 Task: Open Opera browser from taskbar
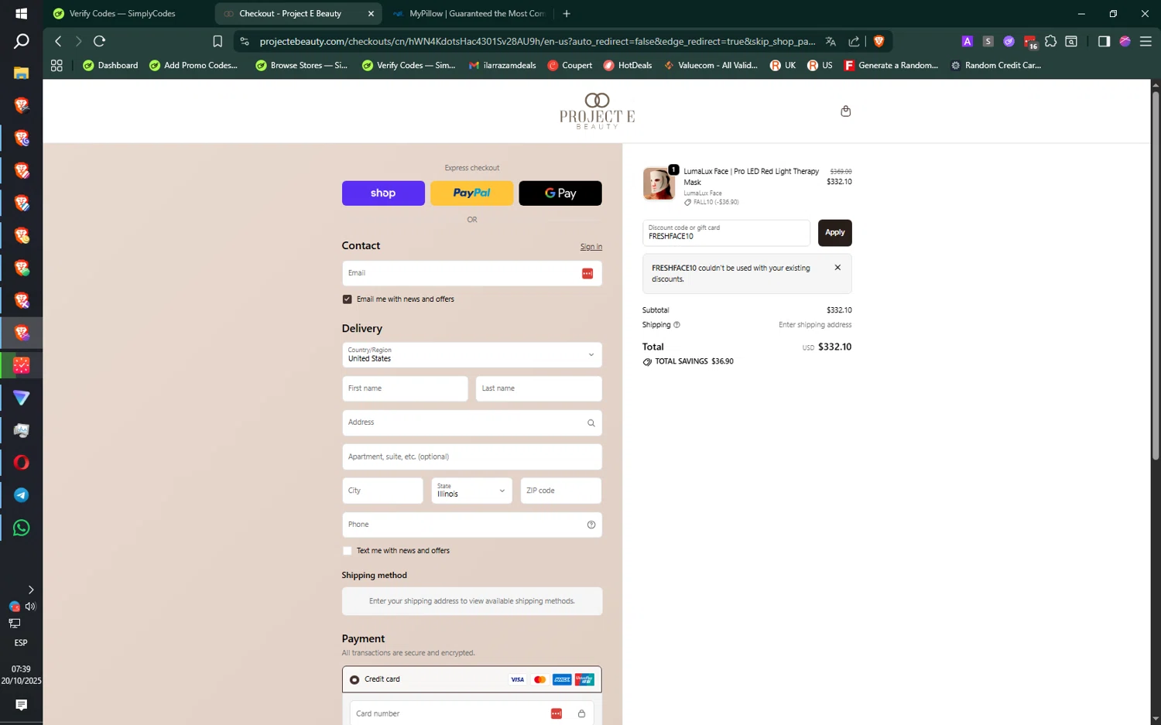[21, 463]
